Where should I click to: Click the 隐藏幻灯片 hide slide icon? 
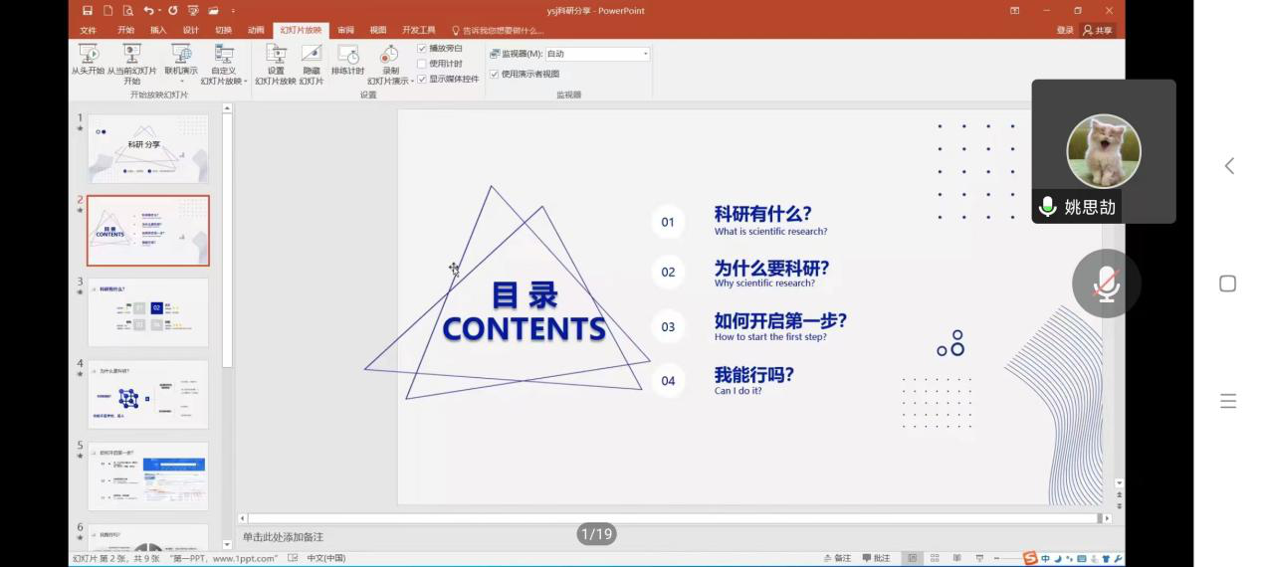tap(312, 60)
